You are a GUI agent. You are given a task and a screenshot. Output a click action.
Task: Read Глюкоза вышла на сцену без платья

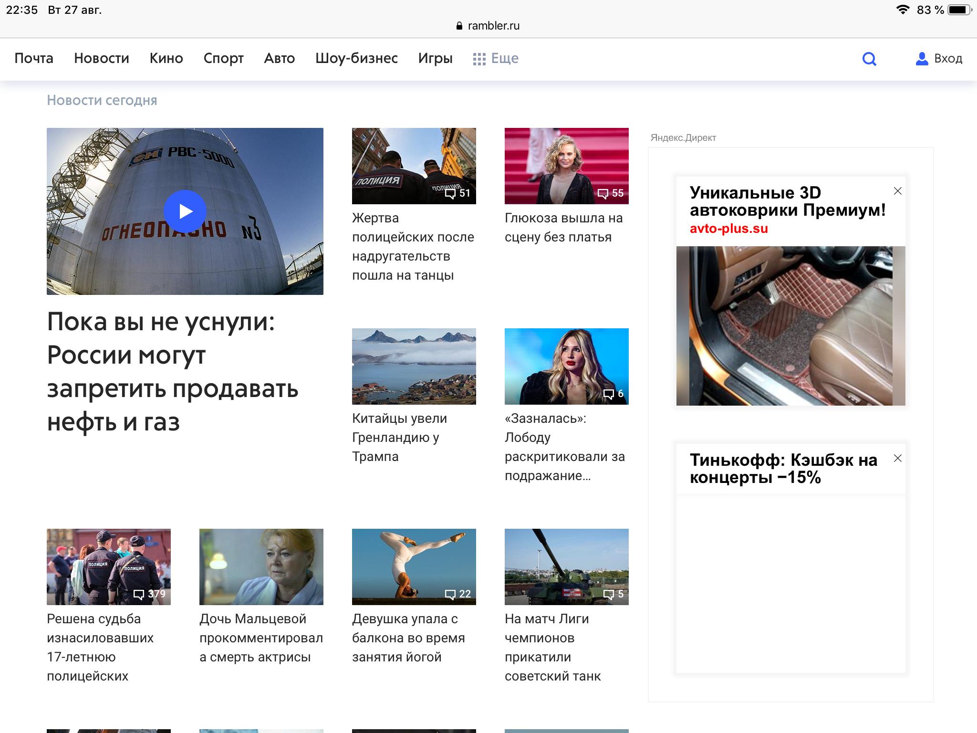pyautogui.click(x=564, y=228)
